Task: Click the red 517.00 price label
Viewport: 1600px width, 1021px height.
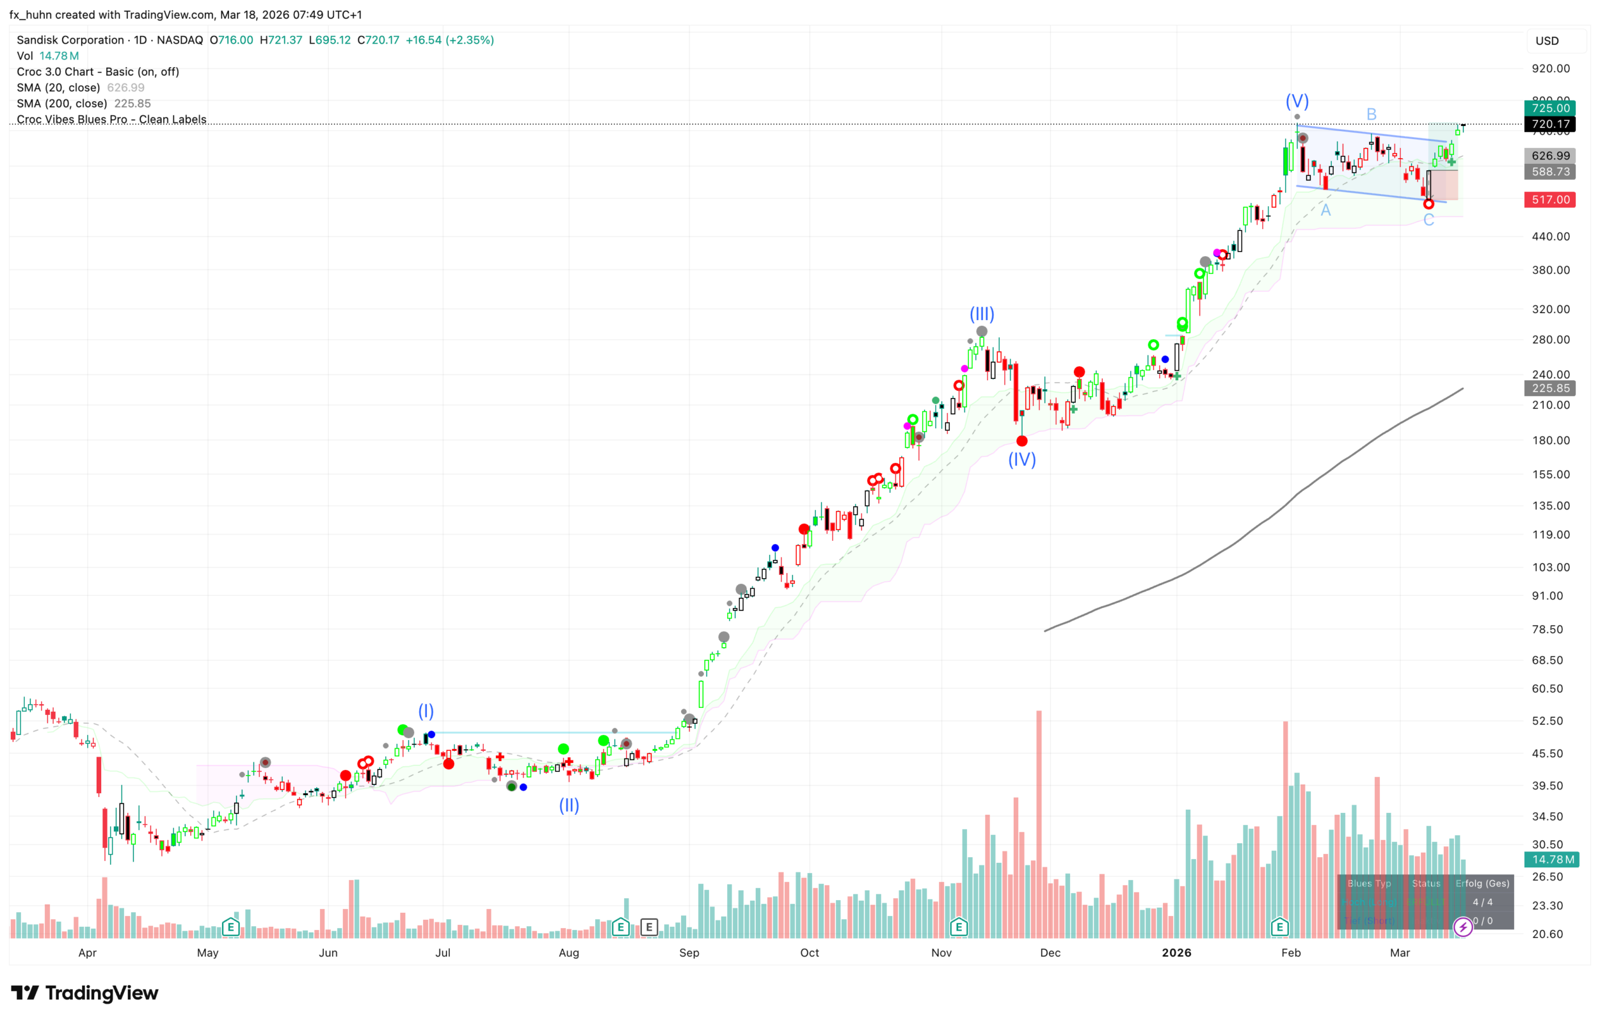Action: 1549,200
